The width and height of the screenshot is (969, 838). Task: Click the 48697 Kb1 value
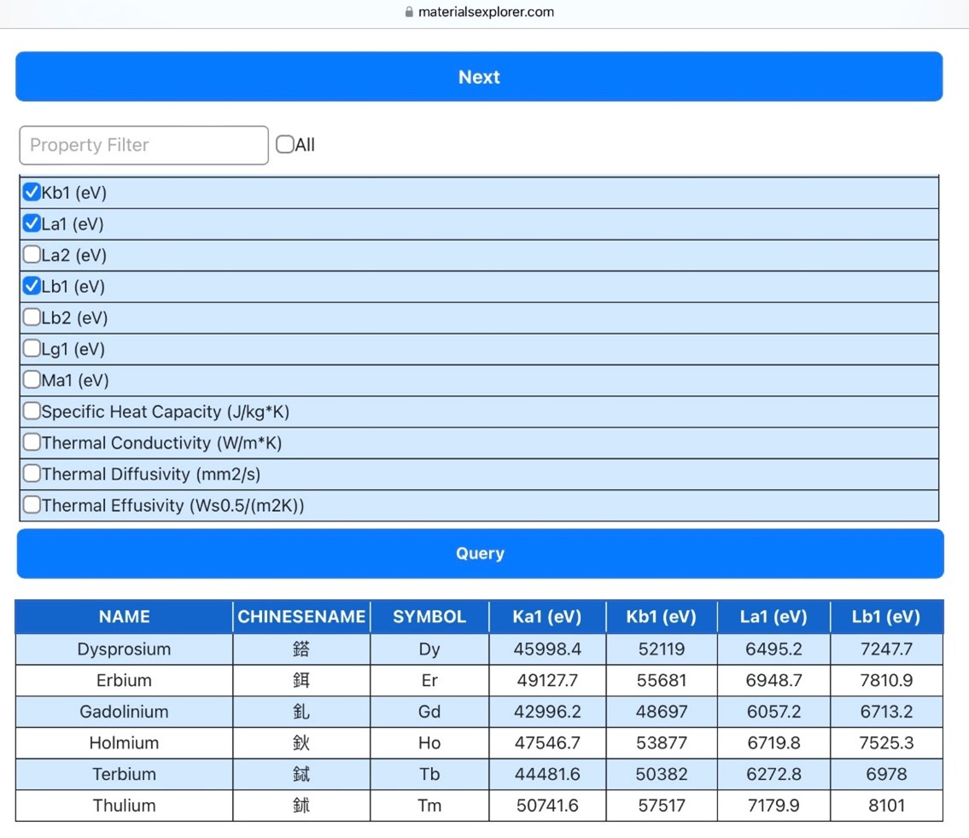tap(662, 712)
